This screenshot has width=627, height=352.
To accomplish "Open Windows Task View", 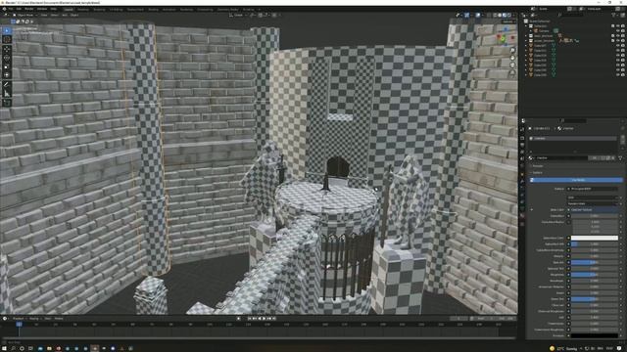I will point(30,348).
